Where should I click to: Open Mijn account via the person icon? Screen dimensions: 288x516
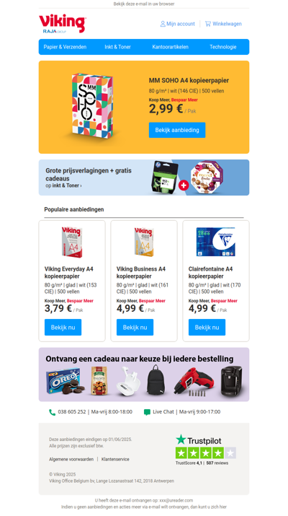[163, 24]
